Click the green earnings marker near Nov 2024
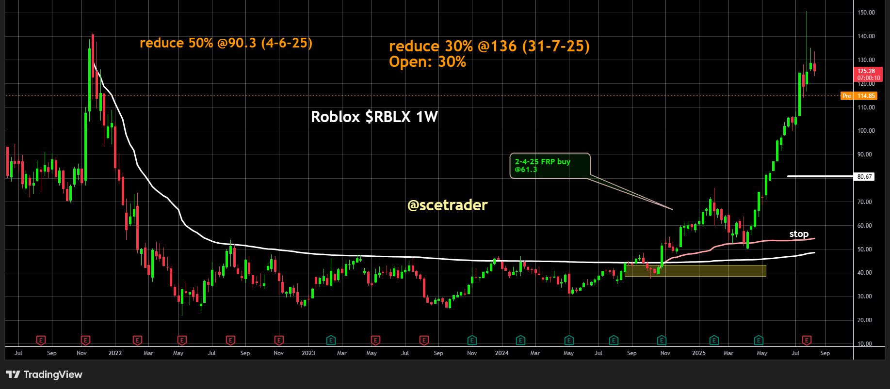The image size is (890, 389). pos(662,341)
